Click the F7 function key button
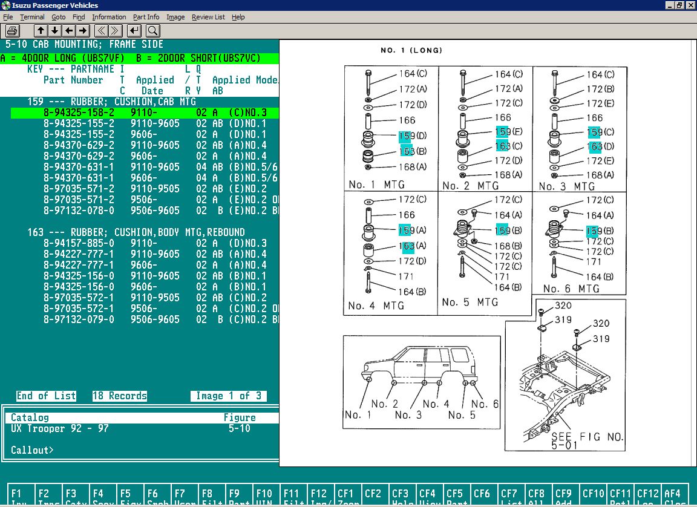 [x=184, y=495]
